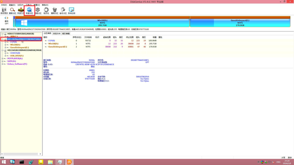Expand the Win10(D:) node in disk tree
Viewport: 294px width, 165px height.
(x=5, y=45)
